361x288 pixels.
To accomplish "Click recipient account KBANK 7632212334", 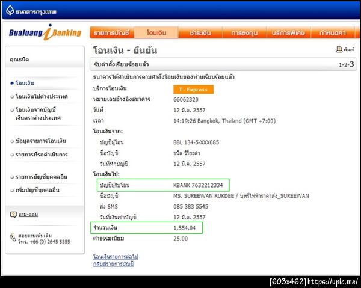I will pyautogui.click(x=198, y=185).
